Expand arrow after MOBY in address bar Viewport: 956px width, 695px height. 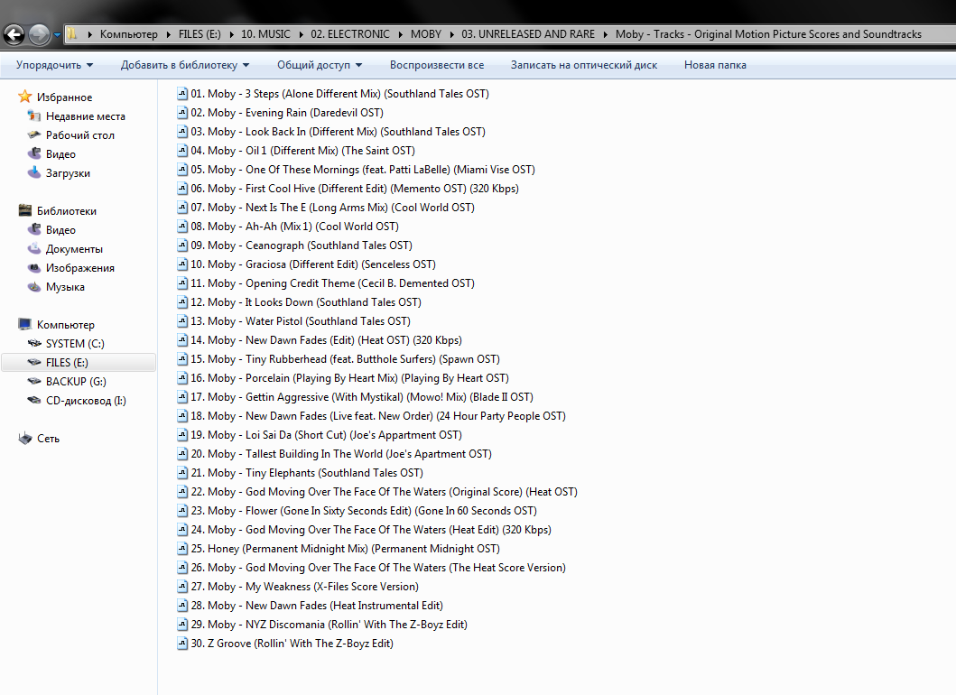(451, 34)
